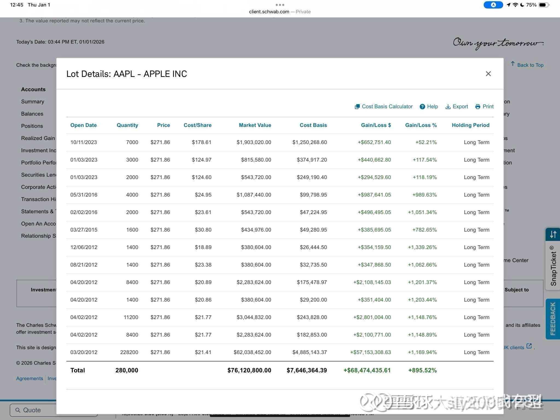Sort by Market Value column header

pyautogui.click(x=255, y=125)
